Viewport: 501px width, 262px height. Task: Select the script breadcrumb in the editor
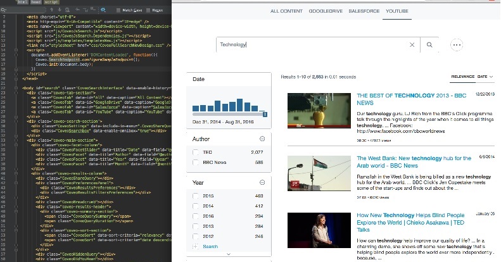tap(51, 2)
